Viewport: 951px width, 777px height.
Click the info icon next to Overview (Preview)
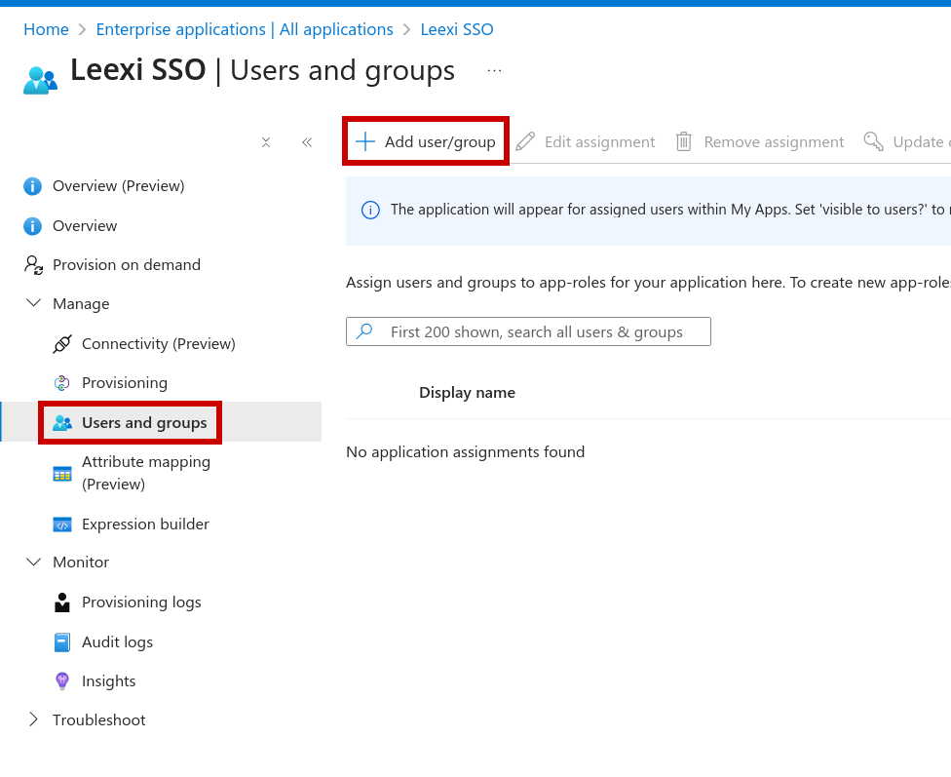pyautogui.click(x=33, y=186)
